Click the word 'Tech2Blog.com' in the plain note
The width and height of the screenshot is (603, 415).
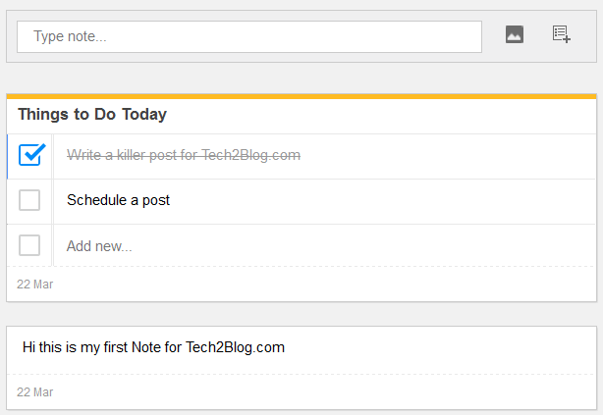click(x=235, y=347)
